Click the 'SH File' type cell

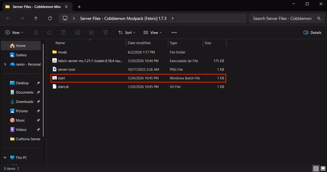[x=175, y=87]
